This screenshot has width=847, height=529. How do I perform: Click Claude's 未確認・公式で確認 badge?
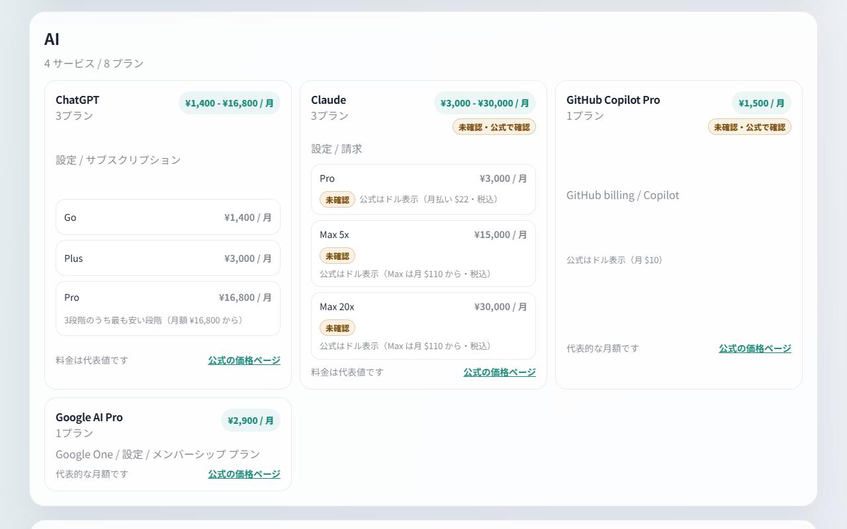(x=494, y=127)
